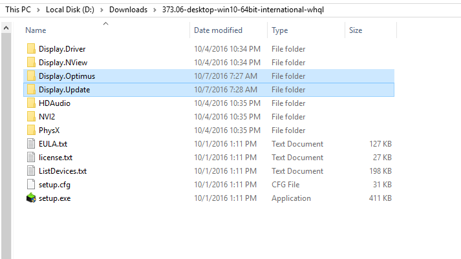
Task: Select the Display.NView file name
Action: coord(63,63)
